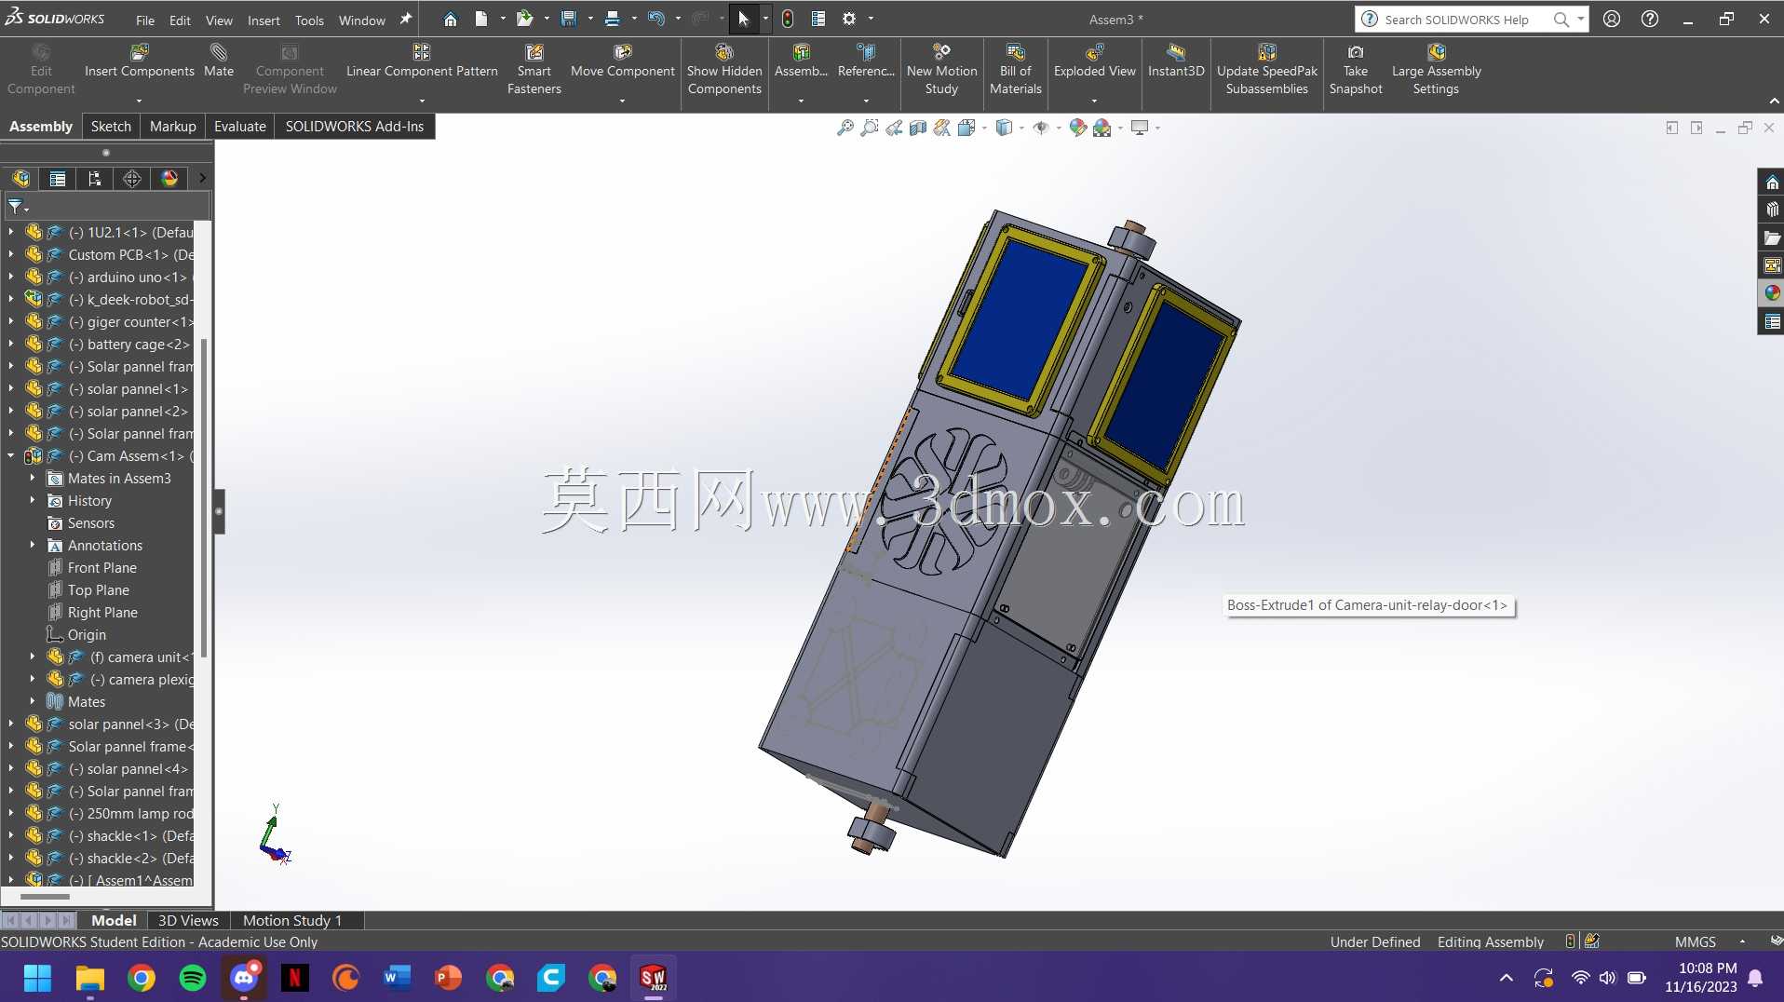This screenshot has height=1002, width=1784.
Task: Open Large Assembly Settings
Action: [x=1436, y=69]
